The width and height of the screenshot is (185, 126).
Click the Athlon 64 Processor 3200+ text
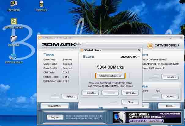click(x=161, y=64)
